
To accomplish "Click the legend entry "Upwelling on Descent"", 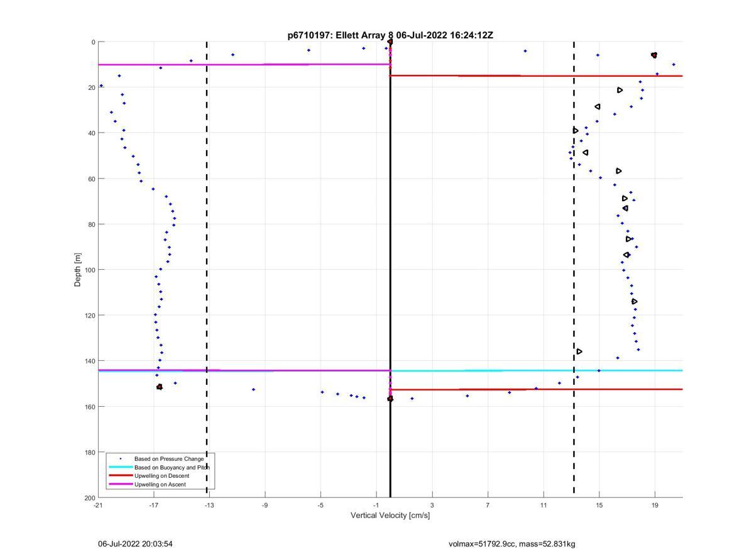I will click(x=162, y=476).
